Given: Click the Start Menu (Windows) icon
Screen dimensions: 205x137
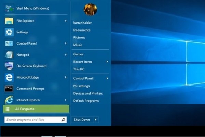Looking at the screenshot, I should click(9, 8).
